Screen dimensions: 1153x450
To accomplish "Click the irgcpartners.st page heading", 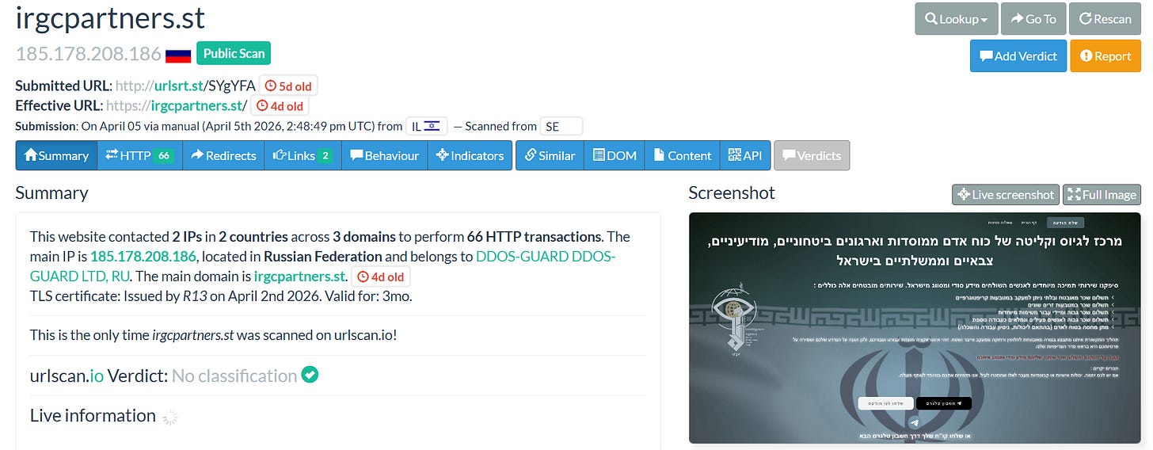I will [x=110, y=17].
